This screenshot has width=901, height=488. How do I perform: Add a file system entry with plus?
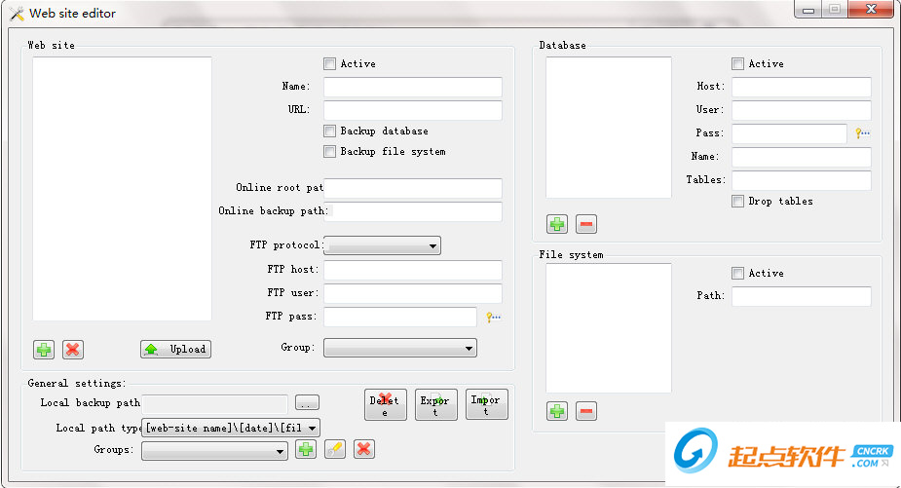click(557, 411)
